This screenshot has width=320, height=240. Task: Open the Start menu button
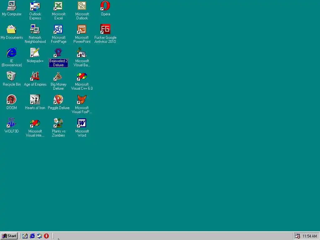coord(9,236)
